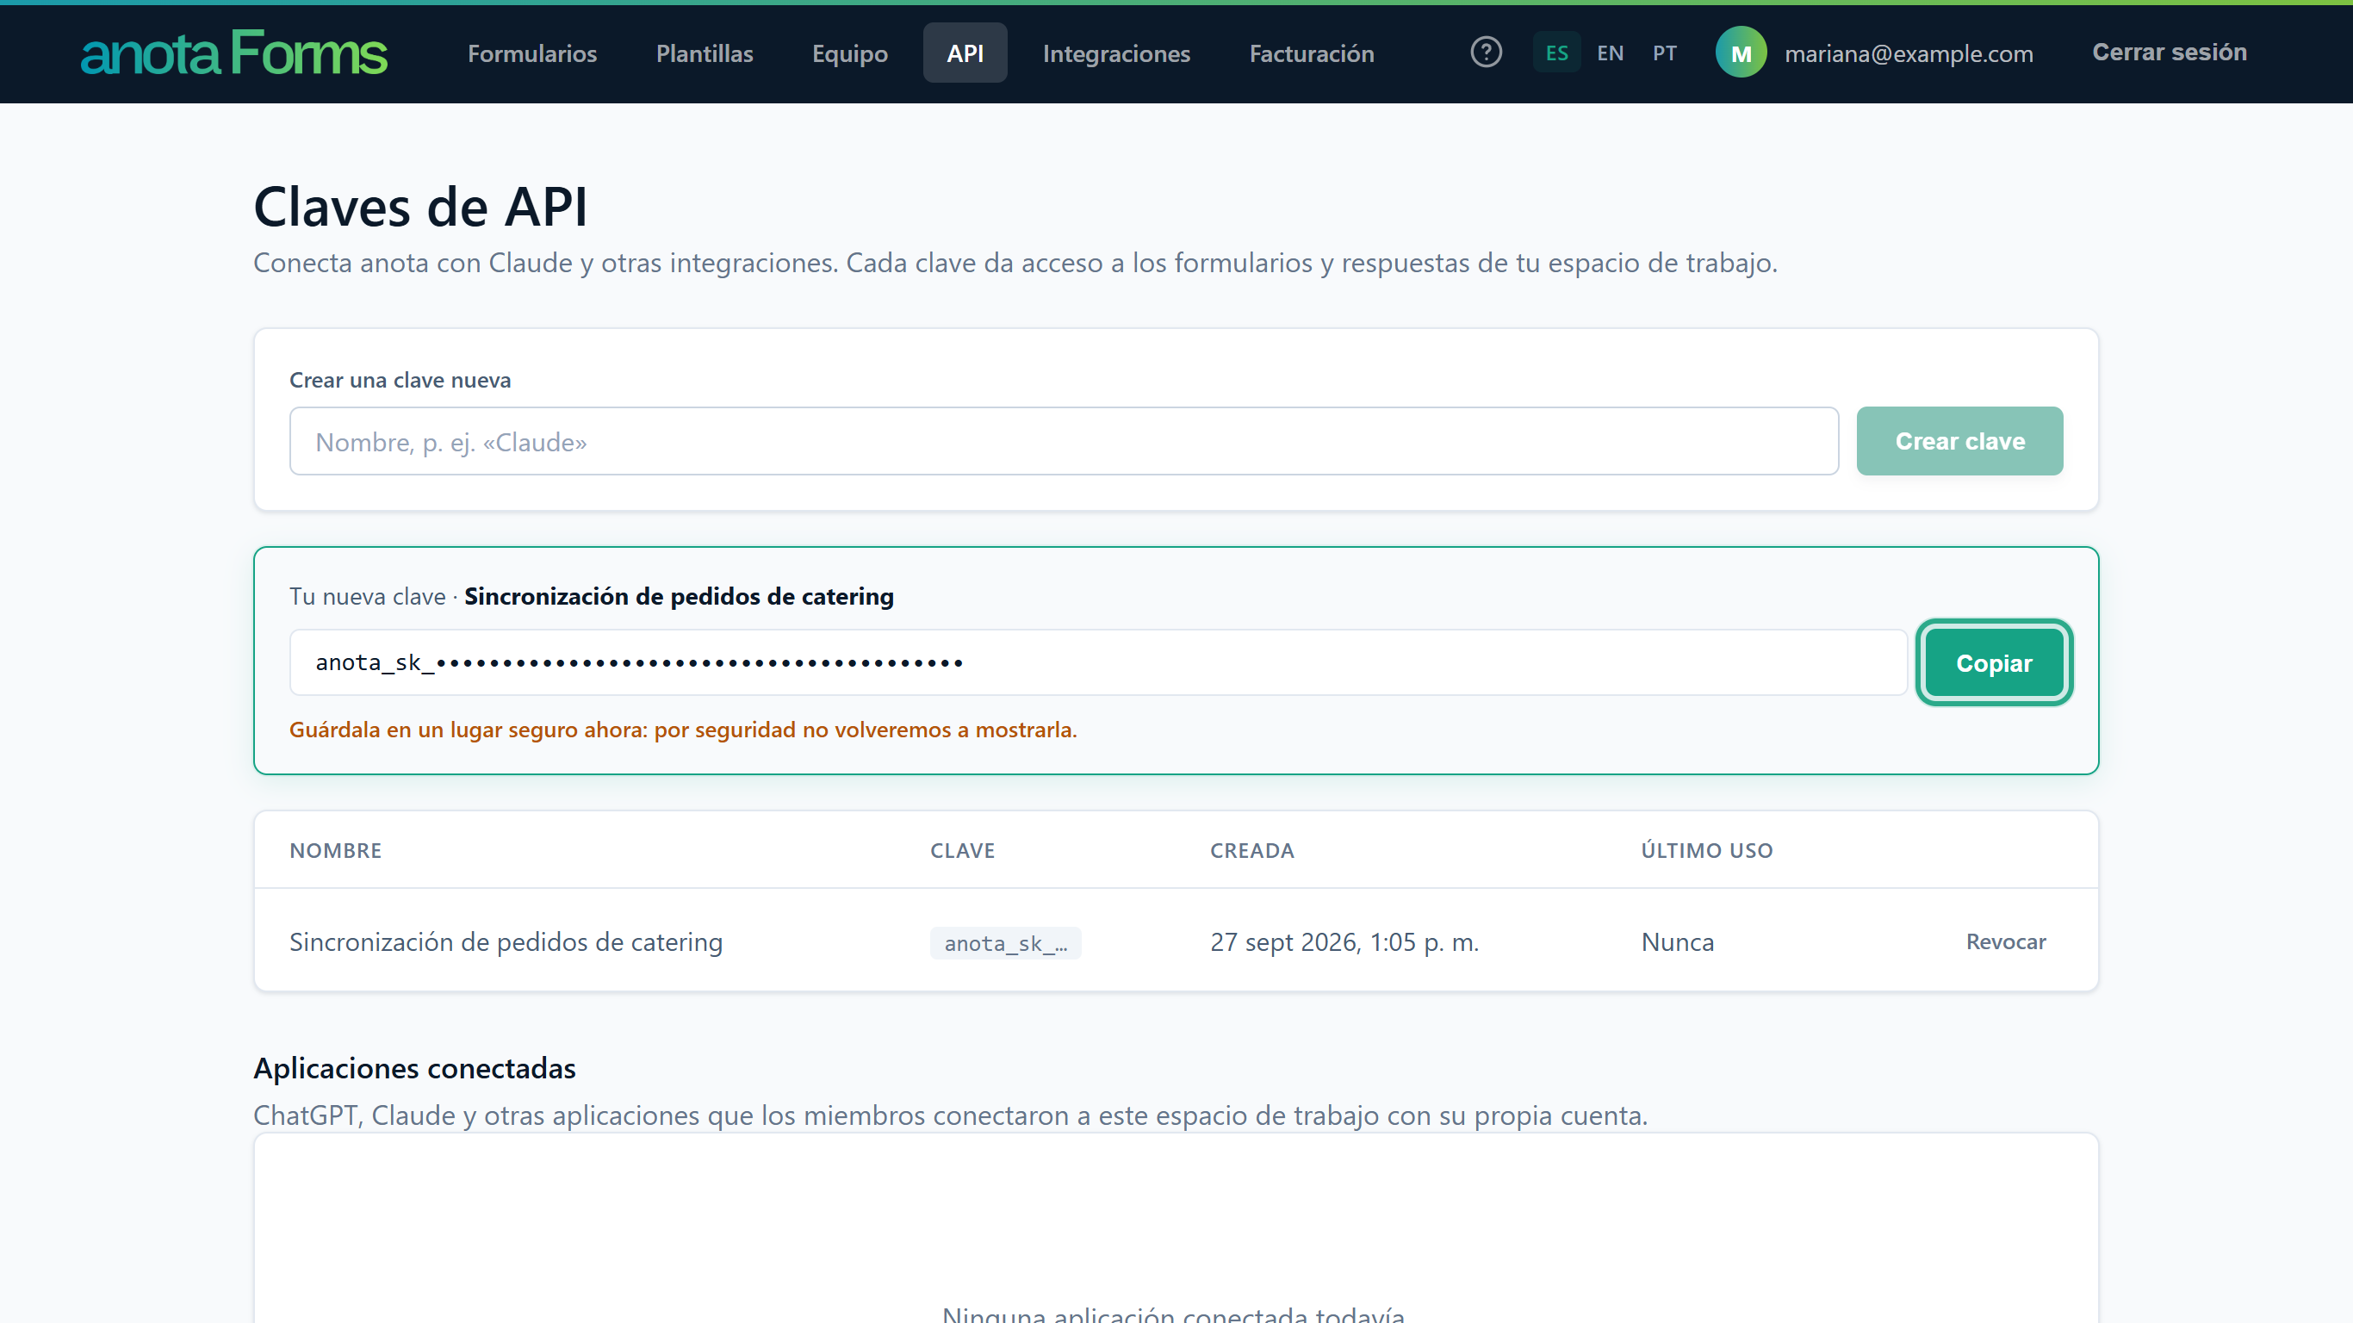2353x1323 pixels.
Task: Click the mariana@example.com account label
Action: coord(1909,53)
